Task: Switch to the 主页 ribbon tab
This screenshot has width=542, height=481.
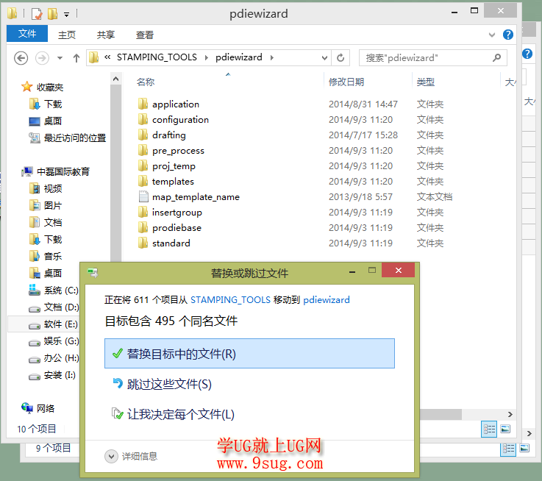Action: (67, 35)
